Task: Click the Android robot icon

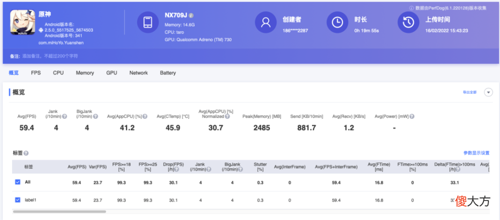Action: 41,30
